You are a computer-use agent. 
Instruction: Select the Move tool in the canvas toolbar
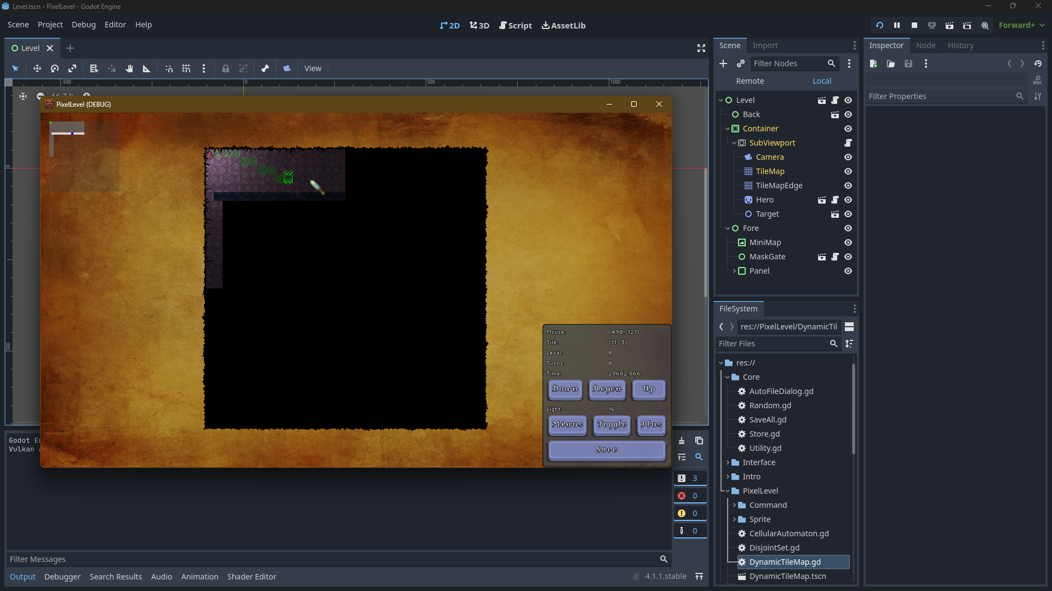tap(37, 68)
